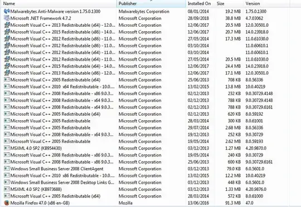Sort by the Publisher column header
This screenshot has width=301, height=207.
[x=151, y=3]
